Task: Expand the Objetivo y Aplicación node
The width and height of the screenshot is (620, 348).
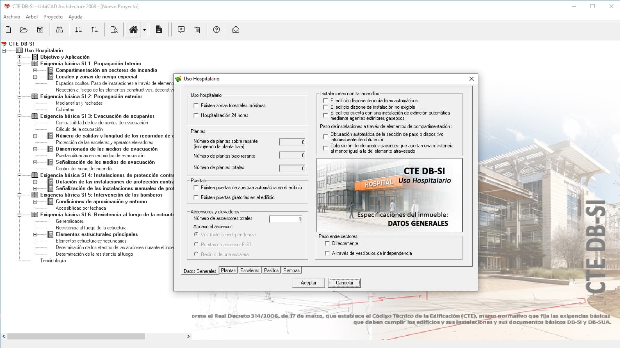Action: coord(19,57)
